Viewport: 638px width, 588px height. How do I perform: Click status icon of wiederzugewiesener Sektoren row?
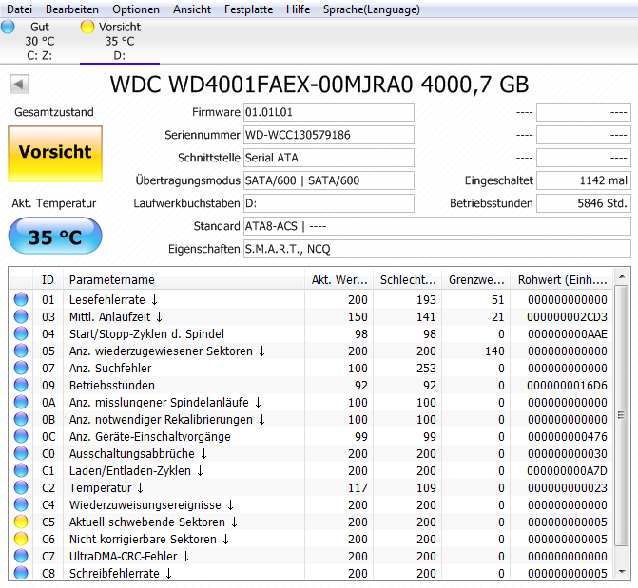[x=21, y=351]
